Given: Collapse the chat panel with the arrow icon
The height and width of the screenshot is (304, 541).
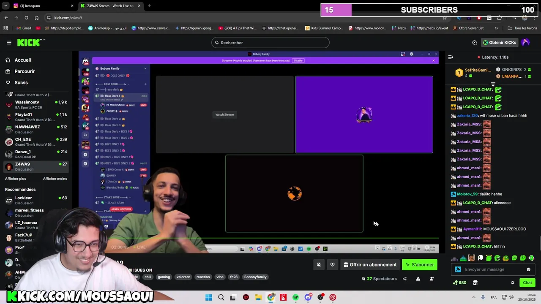Looking at the screenshot, I should tap(451, 57).
